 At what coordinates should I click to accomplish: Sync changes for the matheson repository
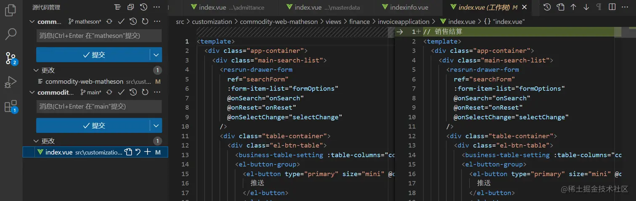point(109,21)
